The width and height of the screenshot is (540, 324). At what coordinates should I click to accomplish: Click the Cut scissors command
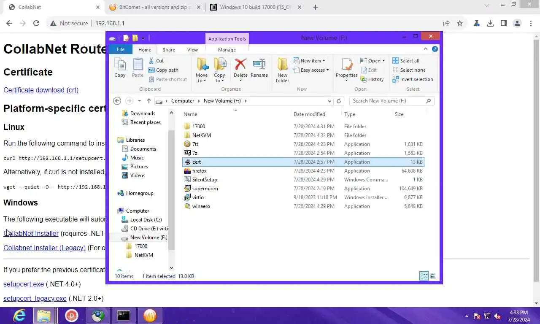pyautogui.click(x=156, y=61)
